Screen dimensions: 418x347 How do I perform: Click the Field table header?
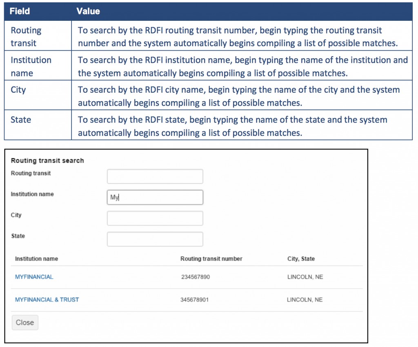20,11
